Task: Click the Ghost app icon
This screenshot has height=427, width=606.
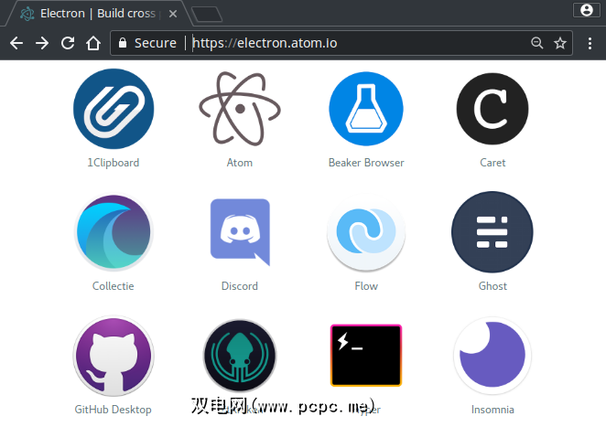Action: point(492,232)
